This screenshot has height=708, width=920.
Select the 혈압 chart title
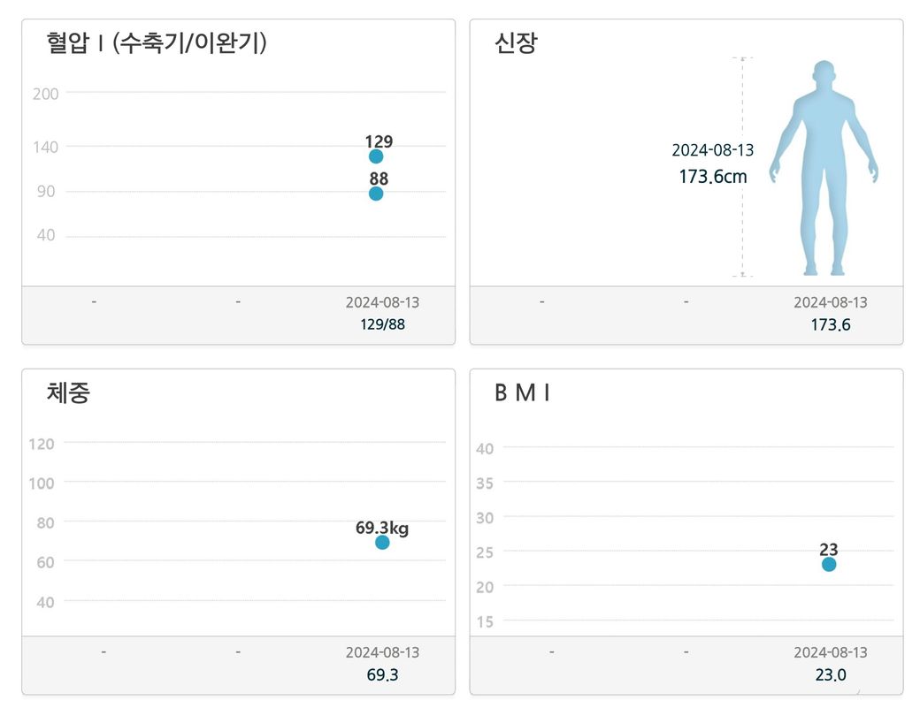click(x=157, y=43)
